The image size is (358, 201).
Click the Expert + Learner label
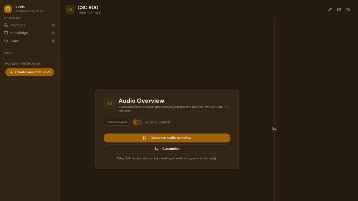click(x=158, y=122)
